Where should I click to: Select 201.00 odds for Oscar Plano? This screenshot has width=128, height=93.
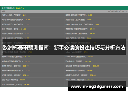[x=90, y=80]
